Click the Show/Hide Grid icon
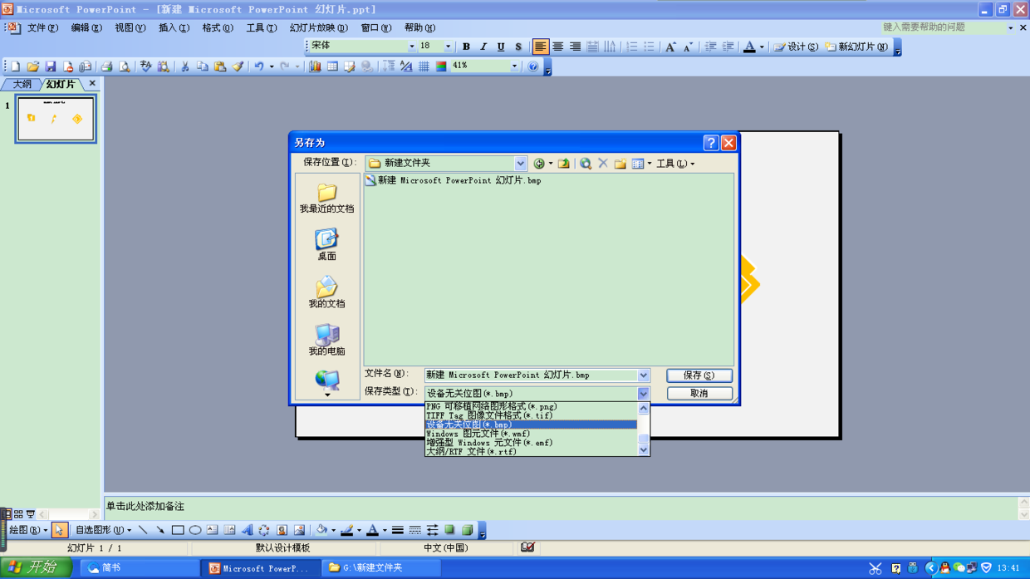The width and height of the screenshot is (1030, 579). coord(424,66)
